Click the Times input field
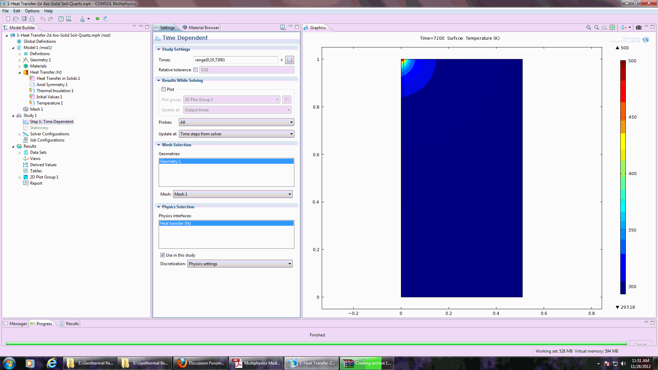The height and width of the screenshot is (370, 658). 235,60
